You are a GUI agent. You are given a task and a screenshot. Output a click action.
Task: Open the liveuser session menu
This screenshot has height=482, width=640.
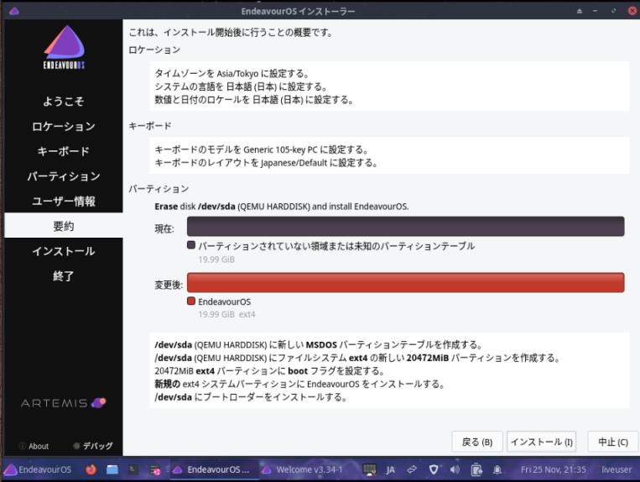pyautogui.click(x=617, y=469)
